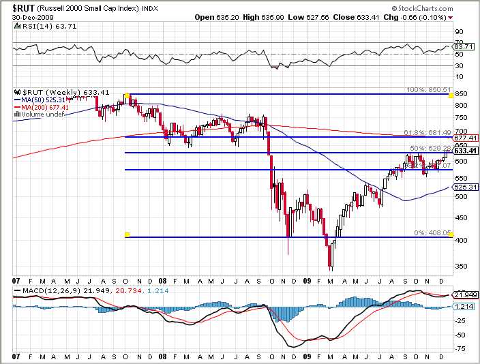Click the RSI(14) legend marker icon

point(17,25)
